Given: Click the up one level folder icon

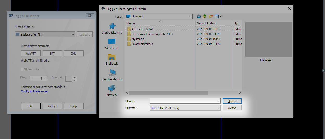Looking at the screenshot, I should 205,16.
